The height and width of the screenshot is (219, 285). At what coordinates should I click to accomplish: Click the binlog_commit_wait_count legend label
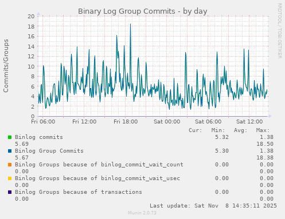click(x=99, y=165)
